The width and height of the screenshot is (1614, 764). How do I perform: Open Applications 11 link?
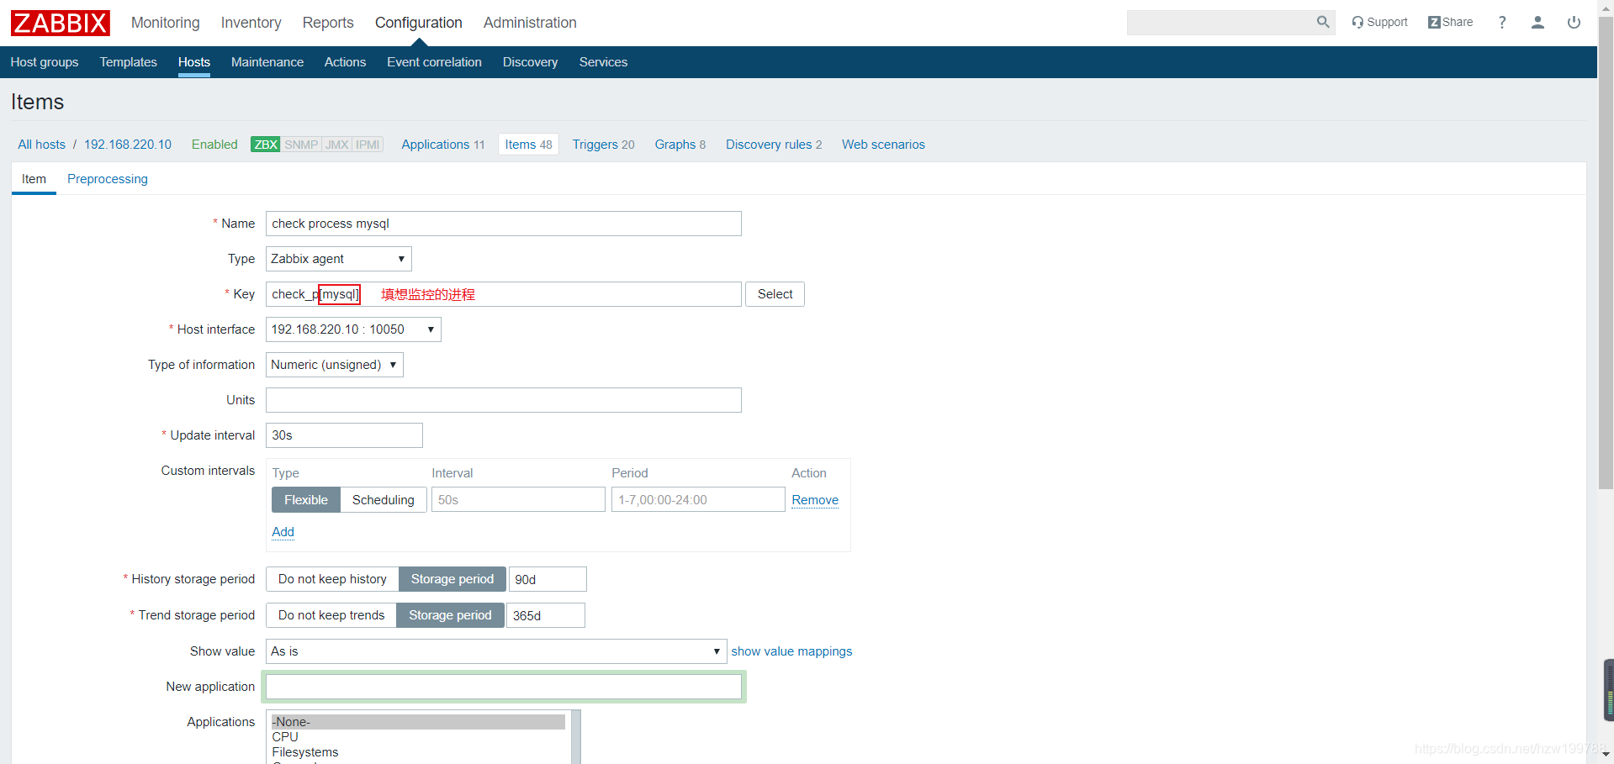(443, 145)
